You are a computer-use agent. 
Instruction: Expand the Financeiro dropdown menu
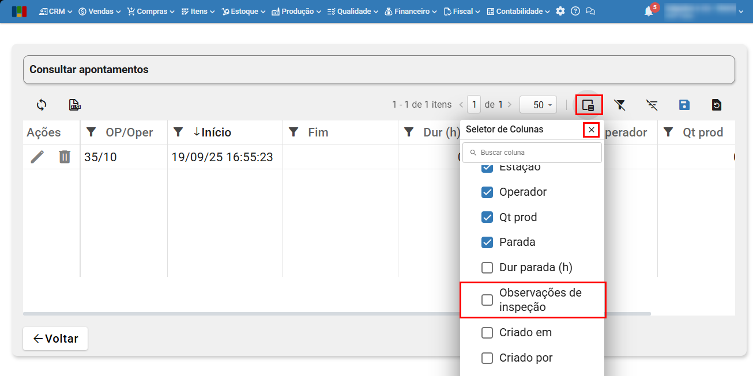point(411,12)
